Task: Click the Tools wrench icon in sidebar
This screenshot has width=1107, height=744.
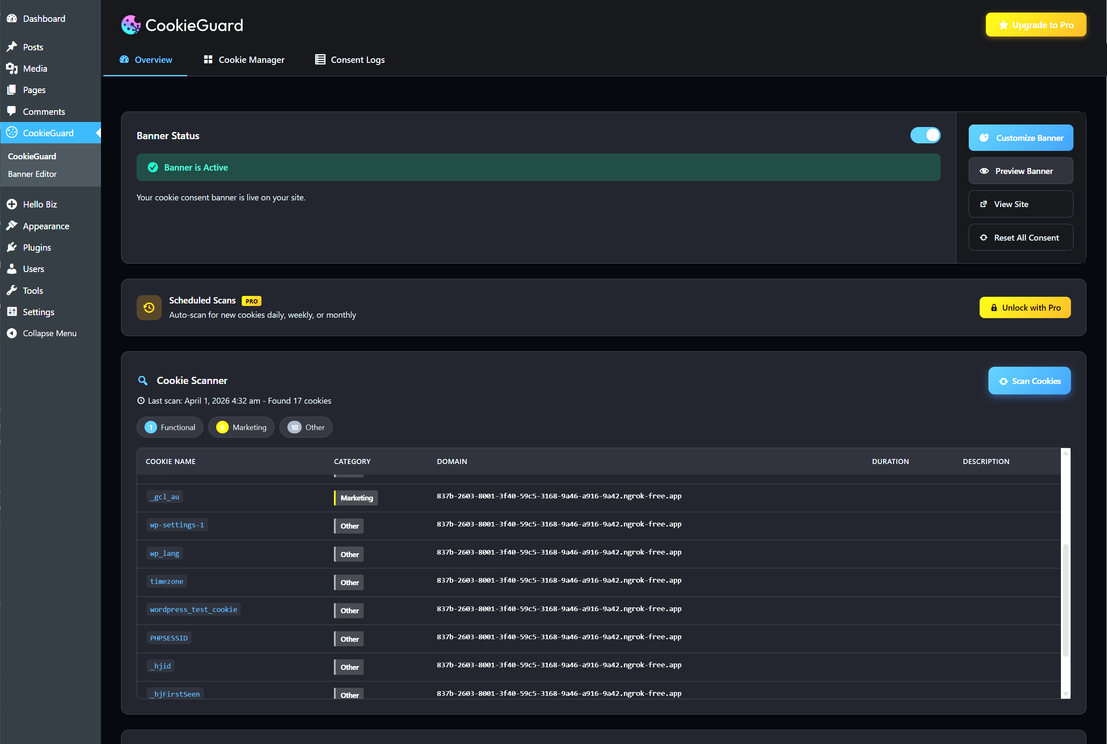Action: coord(12,290)
